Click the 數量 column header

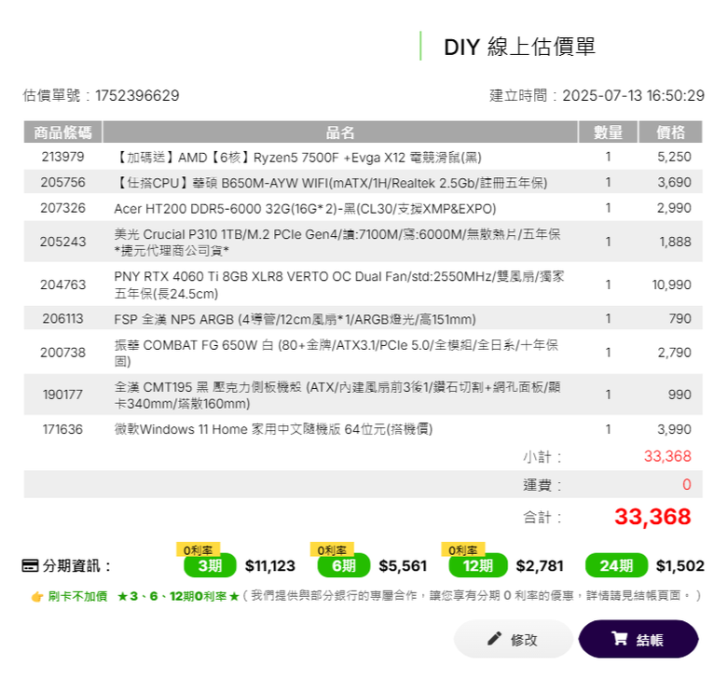[609, 132]
